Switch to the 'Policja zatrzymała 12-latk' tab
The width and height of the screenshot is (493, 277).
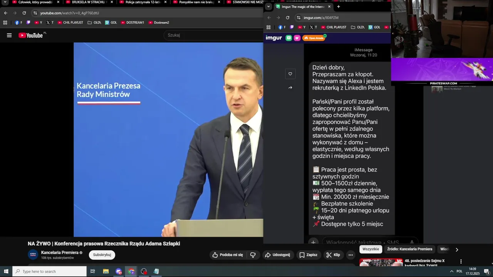point(143,2)
